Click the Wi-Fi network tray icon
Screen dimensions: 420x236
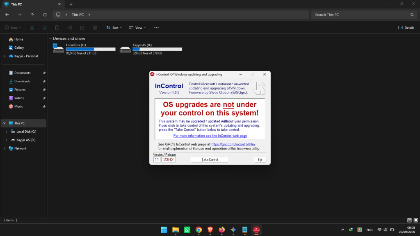click(x=379, y=229)
